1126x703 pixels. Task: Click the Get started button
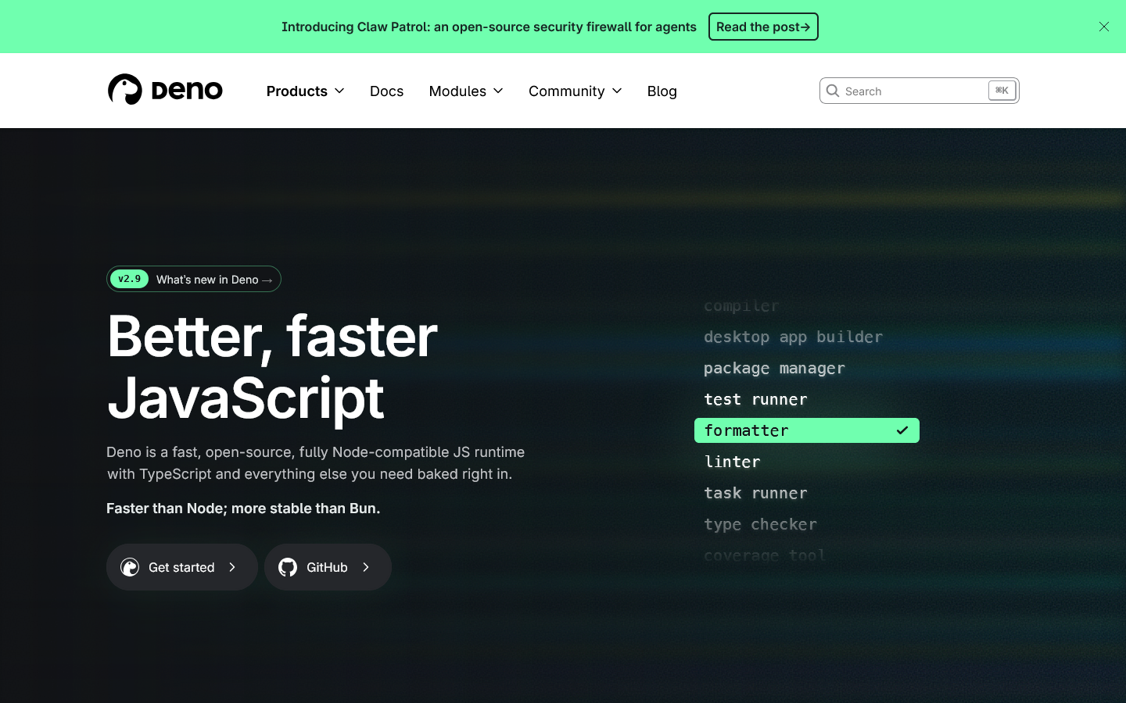click(x=182, y=567)
